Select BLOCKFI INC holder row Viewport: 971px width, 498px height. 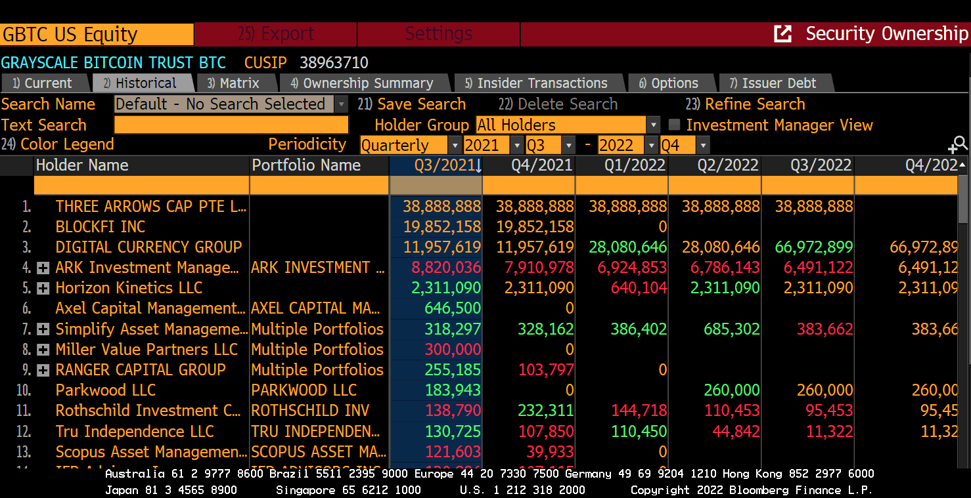point(101,226)
